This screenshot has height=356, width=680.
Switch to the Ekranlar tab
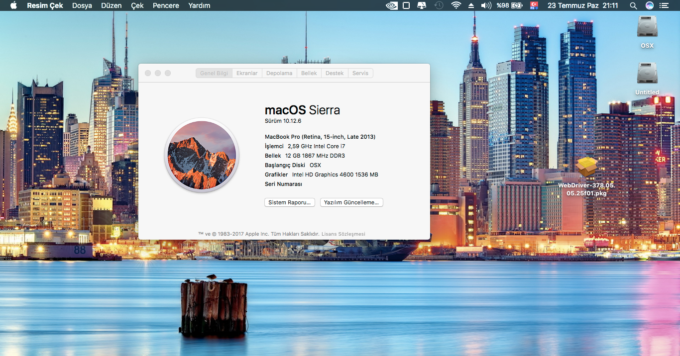click(247, 73)
